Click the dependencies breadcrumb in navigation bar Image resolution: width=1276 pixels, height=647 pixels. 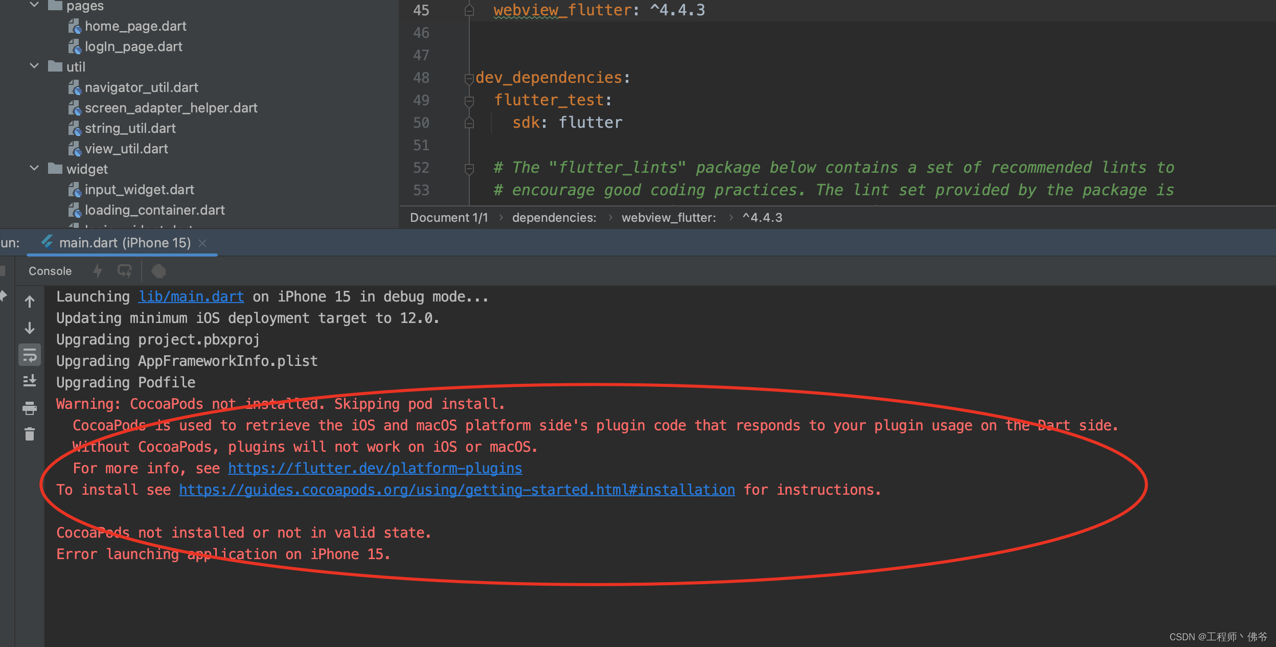tap(554, 217)
